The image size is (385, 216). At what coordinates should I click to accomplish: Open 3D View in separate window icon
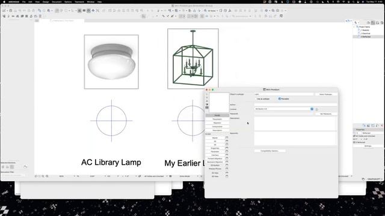tap(227, 176)
